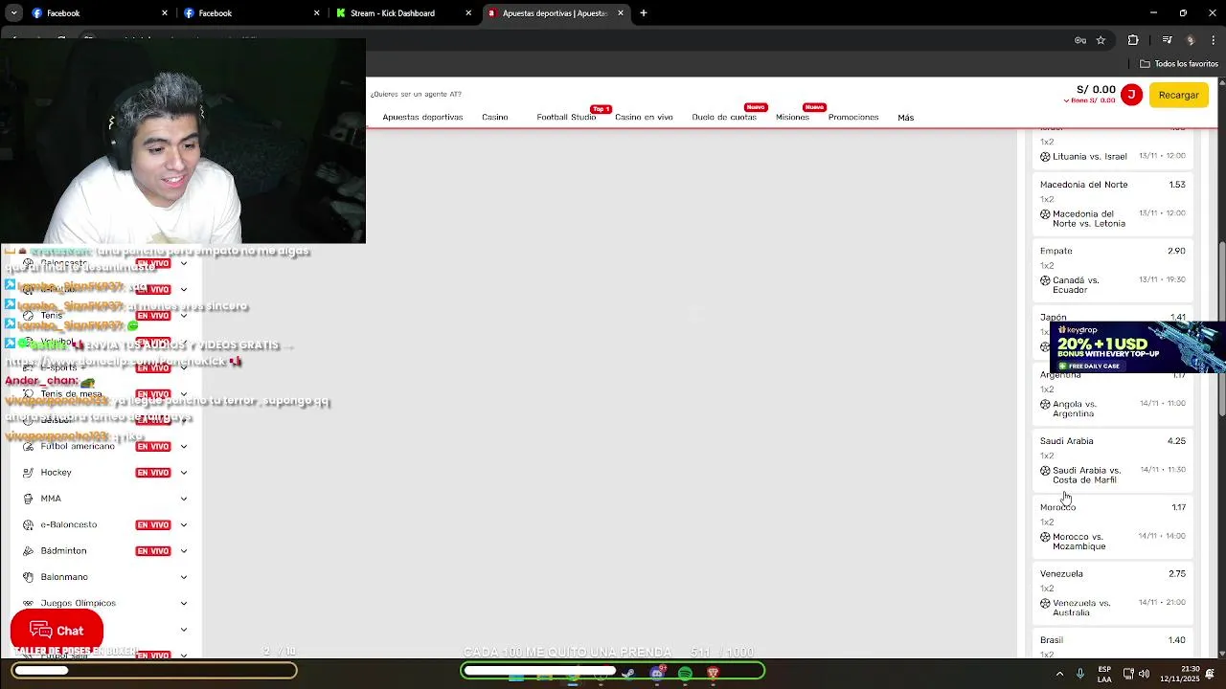Open the Más menu item
This screenshot has width=1226, height=689.
tap(906, 118)
